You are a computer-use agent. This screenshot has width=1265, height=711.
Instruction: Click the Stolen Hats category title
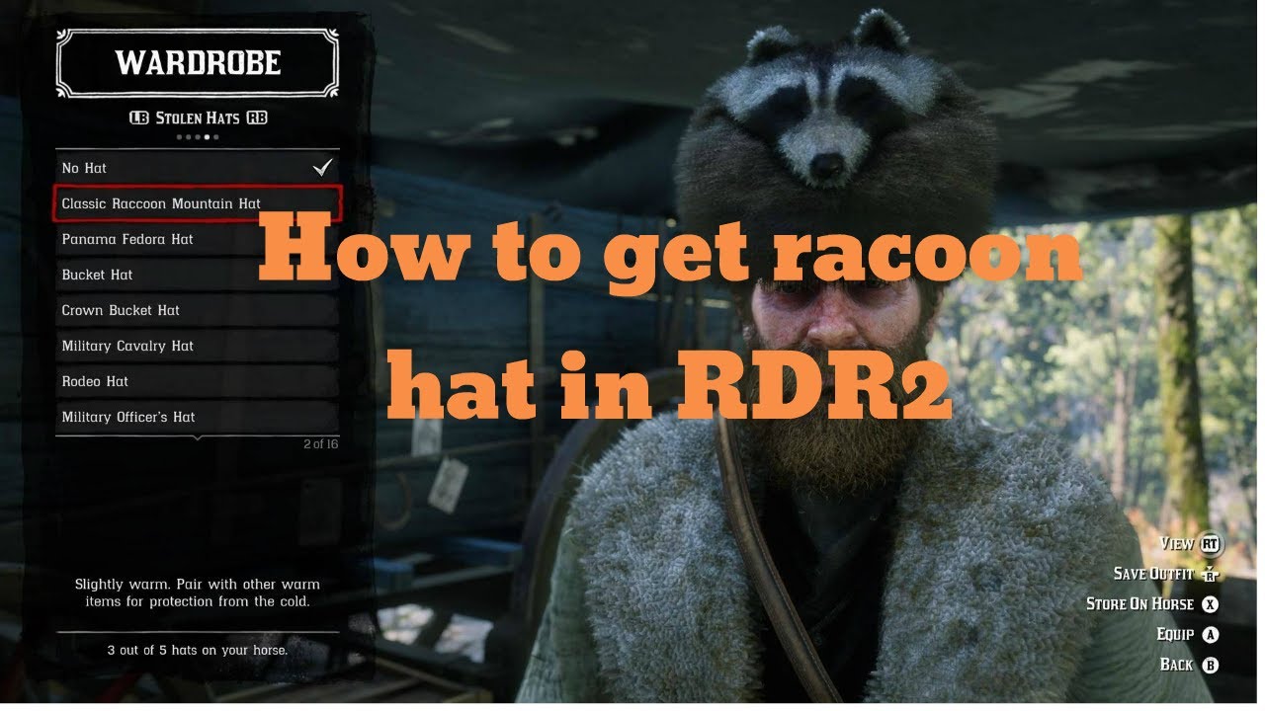tap(198, 118)
